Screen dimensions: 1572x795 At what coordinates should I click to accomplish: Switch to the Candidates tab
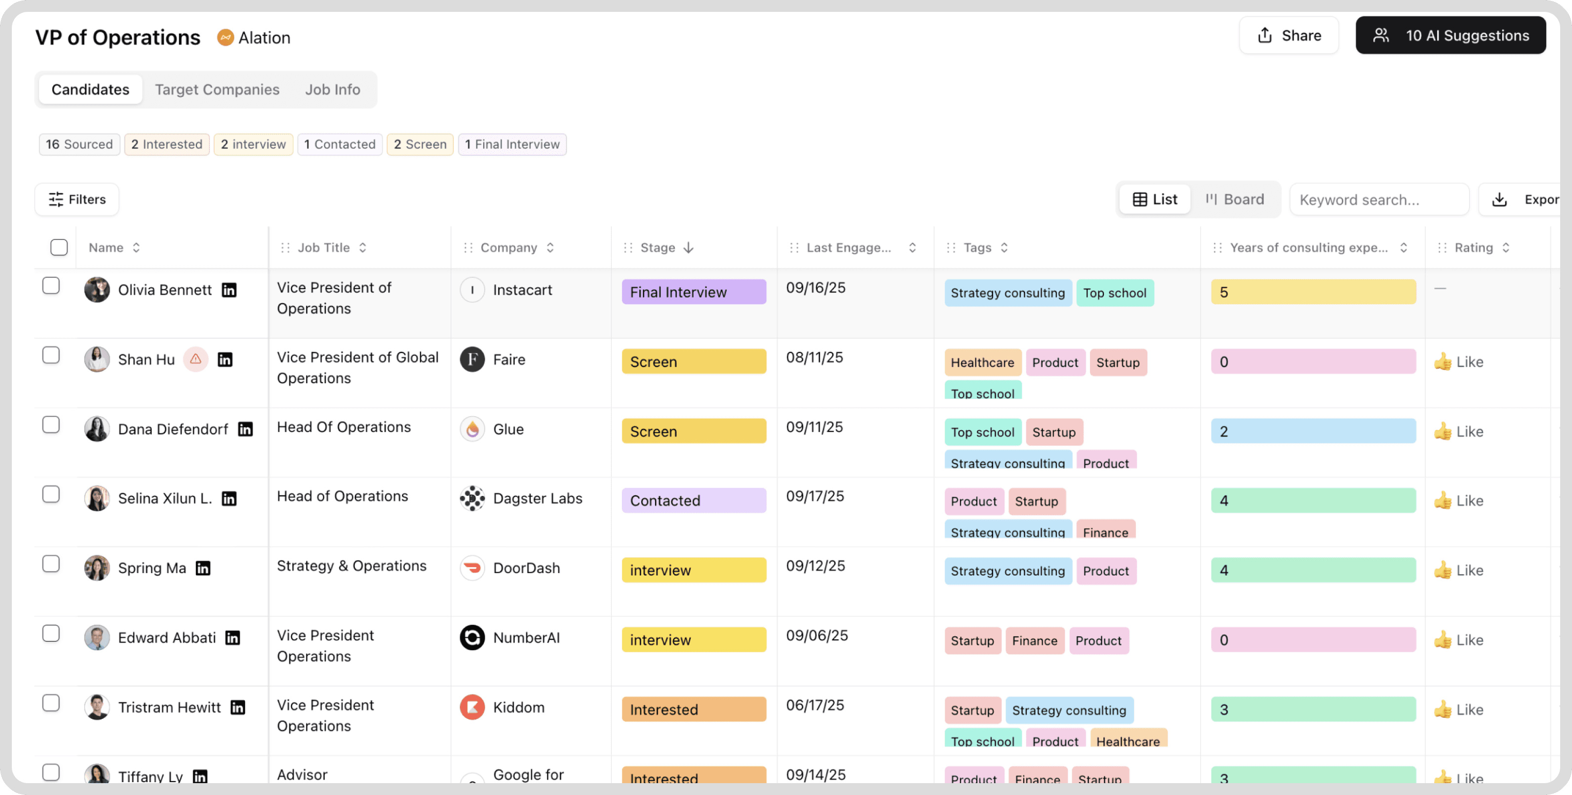pyautogui.click(x=90, y=89)
